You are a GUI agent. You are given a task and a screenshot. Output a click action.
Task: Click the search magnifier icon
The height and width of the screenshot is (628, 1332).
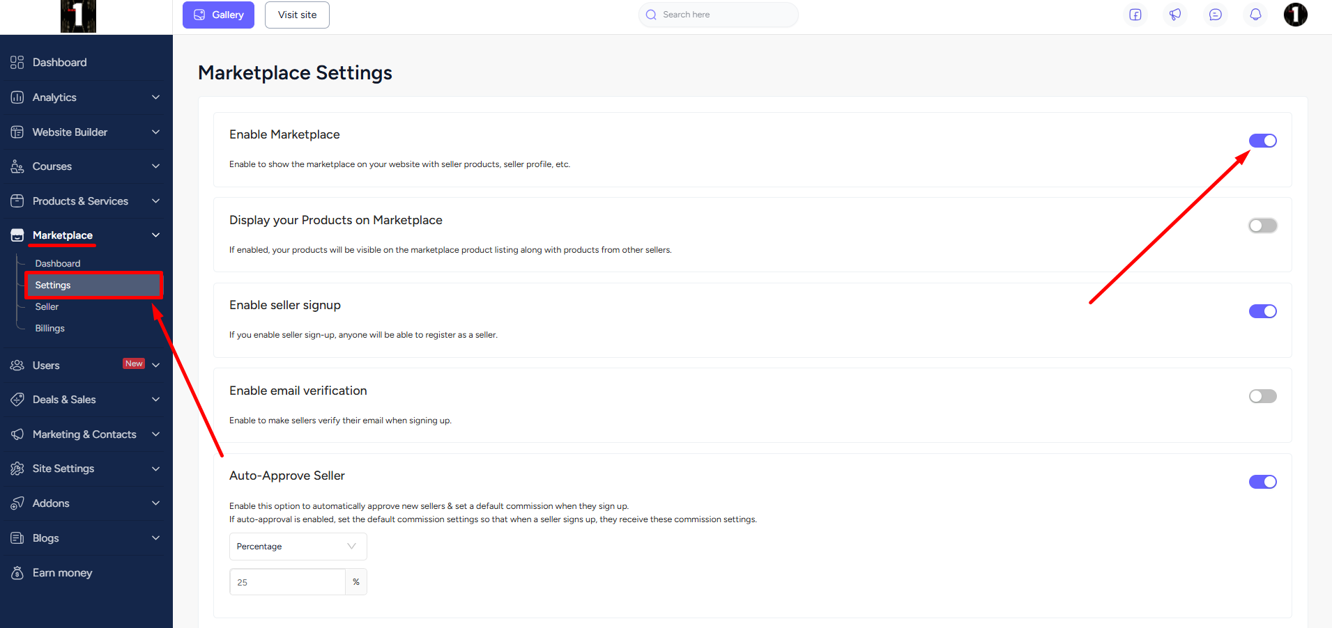click(651, 15)
